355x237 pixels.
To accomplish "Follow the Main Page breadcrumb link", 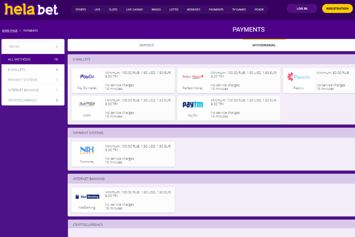I will tap(10, 30).
